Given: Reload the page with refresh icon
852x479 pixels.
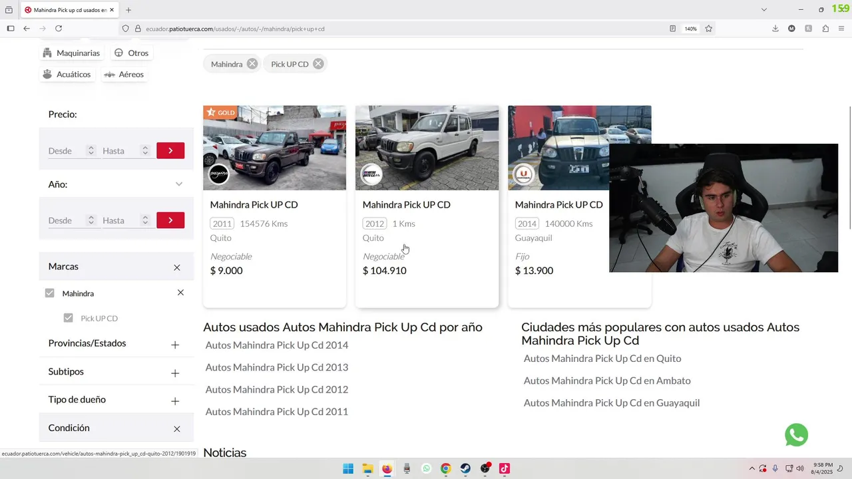Looking at the screenshot, I should click(59, 29).
